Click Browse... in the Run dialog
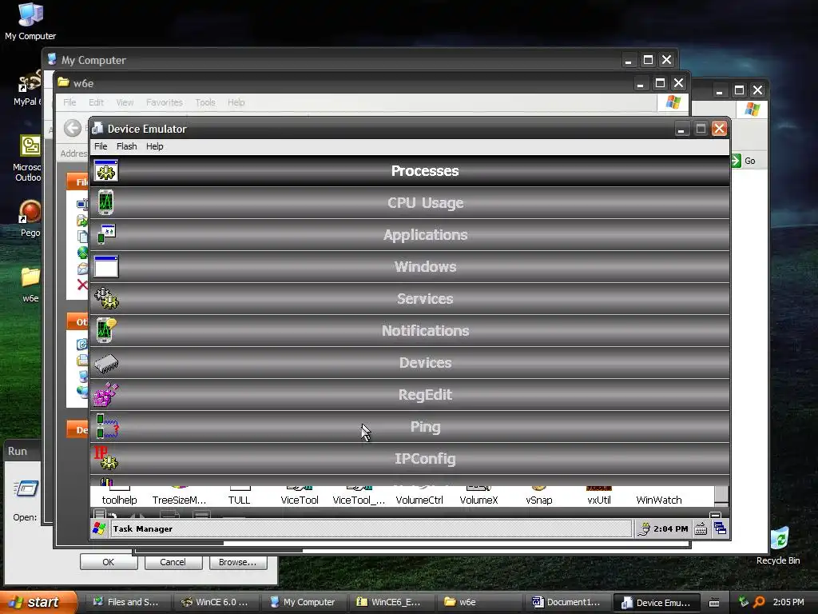 pos(237,562)
